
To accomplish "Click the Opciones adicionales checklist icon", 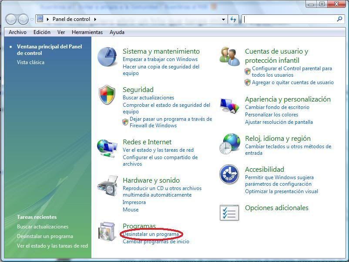I will point(229,213).
